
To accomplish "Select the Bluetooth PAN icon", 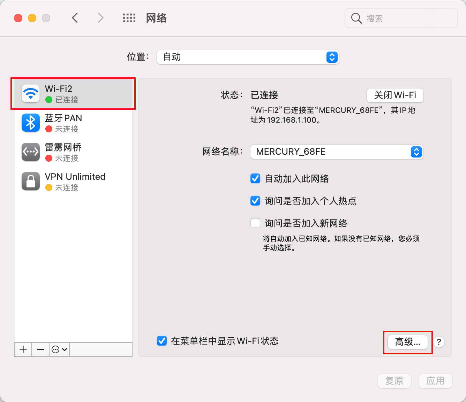I will click(31, 123).
